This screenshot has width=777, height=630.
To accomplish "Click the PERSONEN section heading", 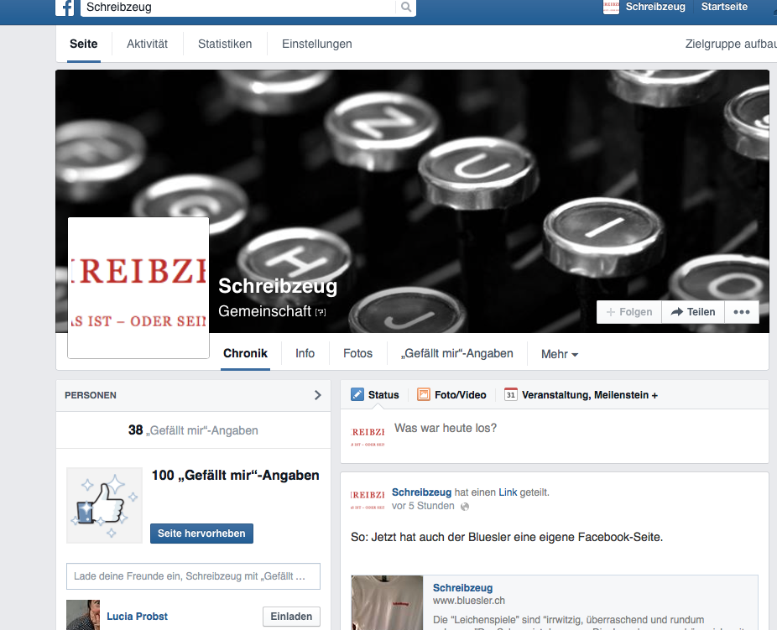I will click(91, 395).
